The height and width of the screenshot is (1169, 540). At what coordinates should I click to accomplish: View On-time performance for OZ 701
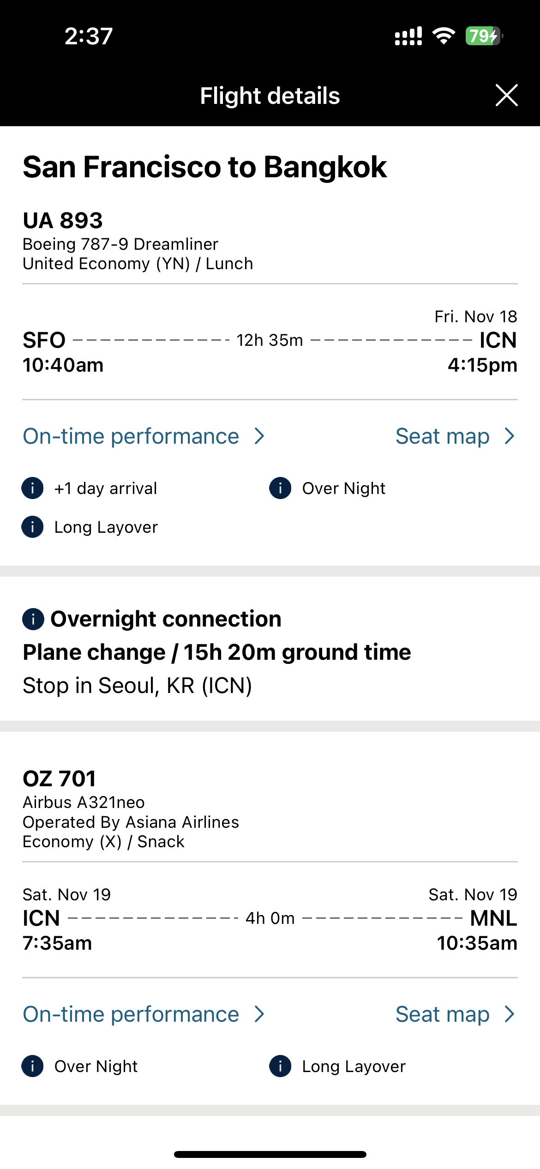coord(131,1014)
